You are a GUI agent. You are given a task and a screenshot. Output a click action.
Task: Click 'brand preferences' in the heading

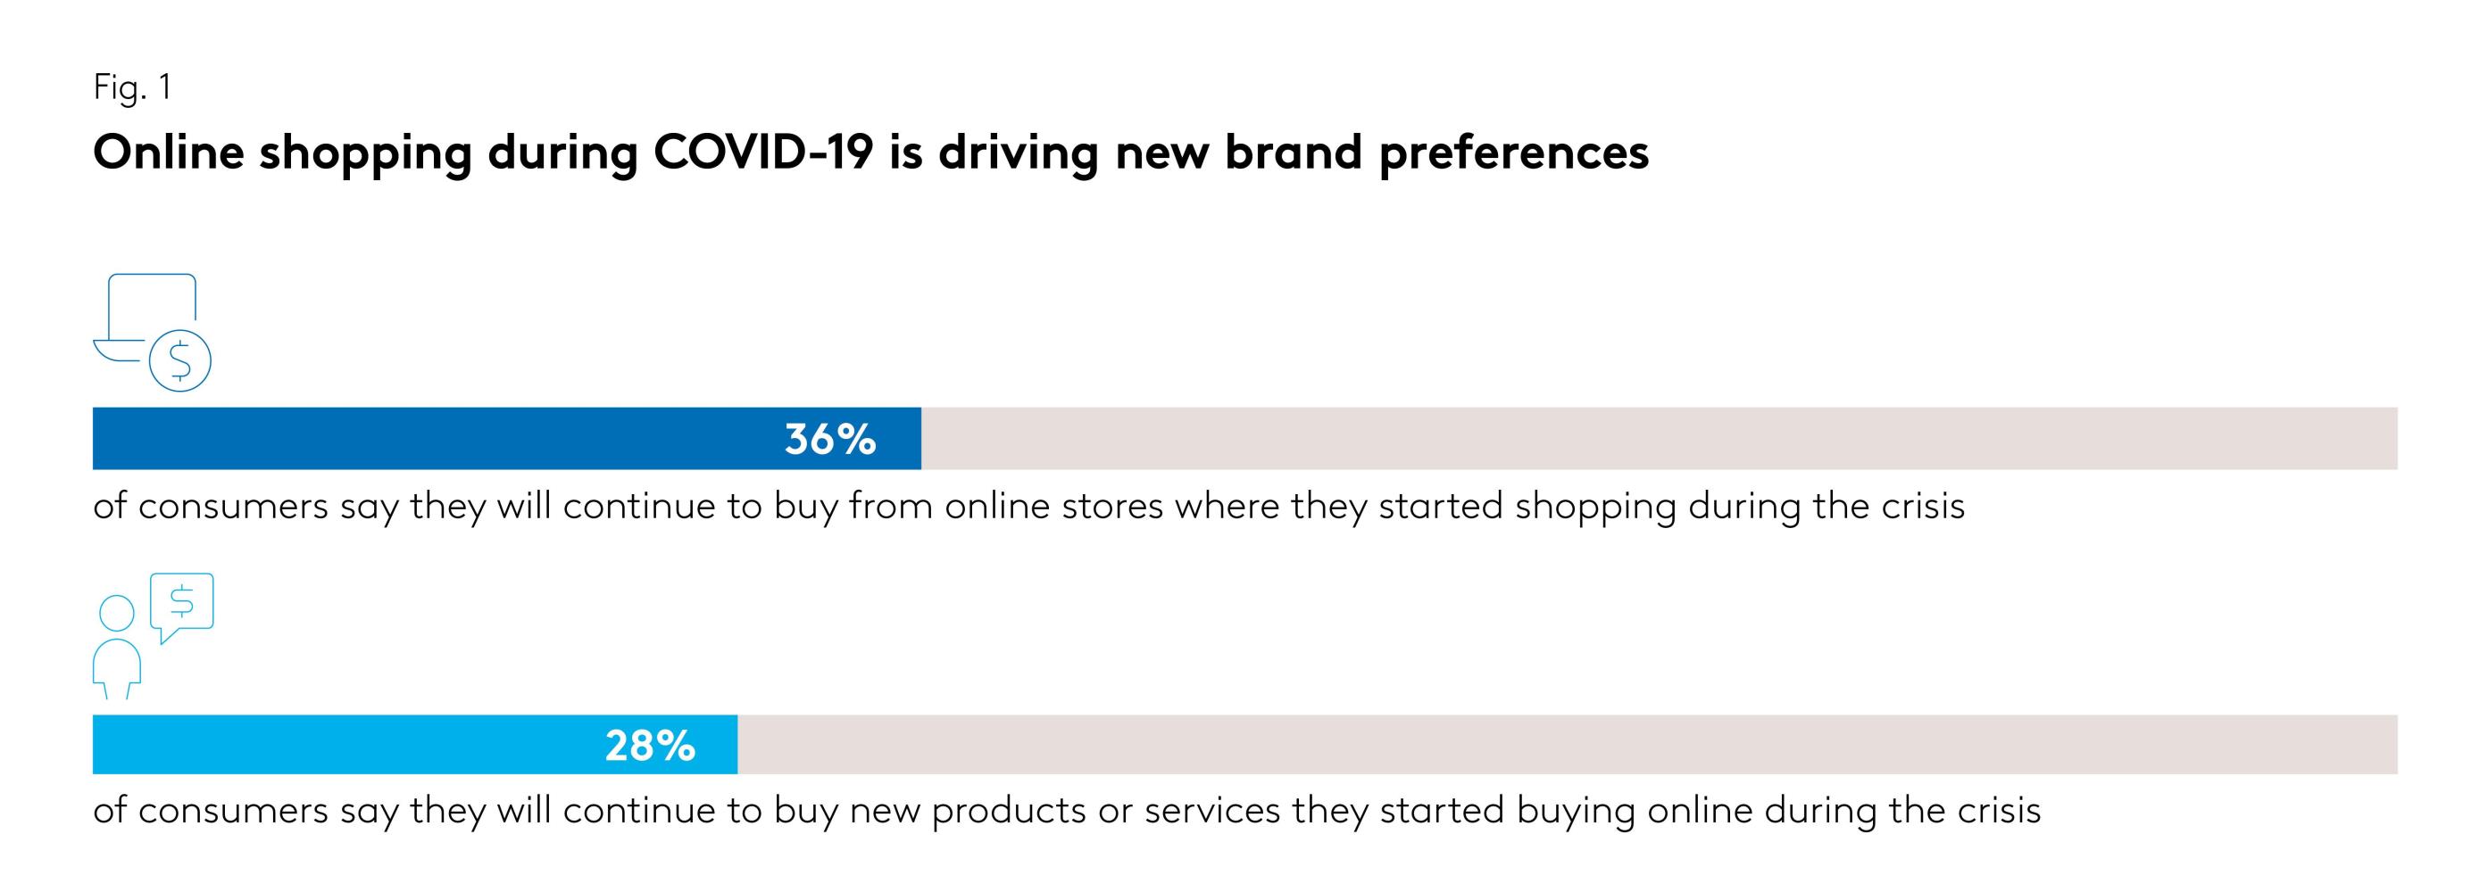1436,153
